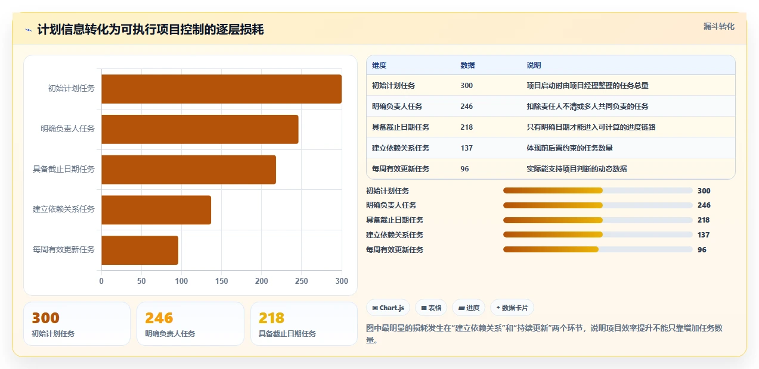Click the 建立依赖关系任务 progress bar showing 137
The height and width of the screenshot is (369, 759).
click(598, 235)
